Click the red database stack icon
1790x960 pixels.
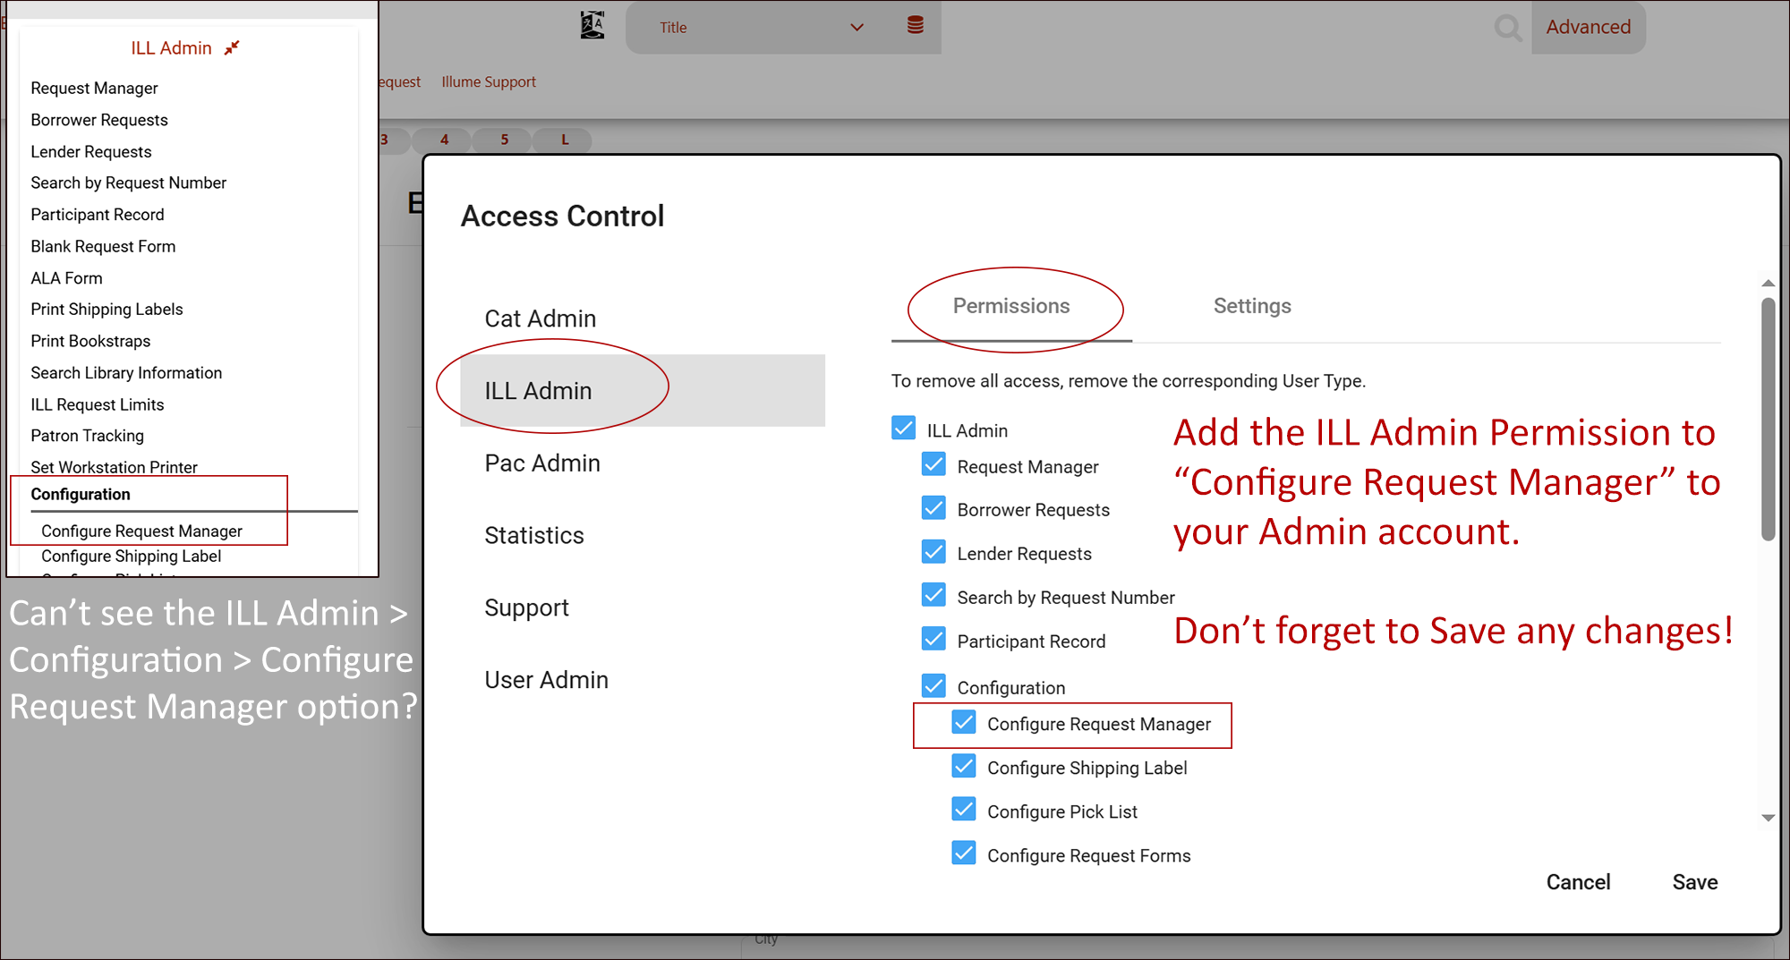point(915,25)
